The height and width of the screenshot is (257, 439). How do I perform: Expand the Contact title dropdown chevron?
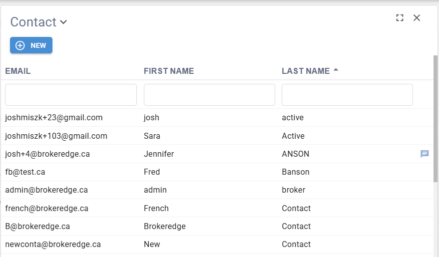click(x=63, y=22)
